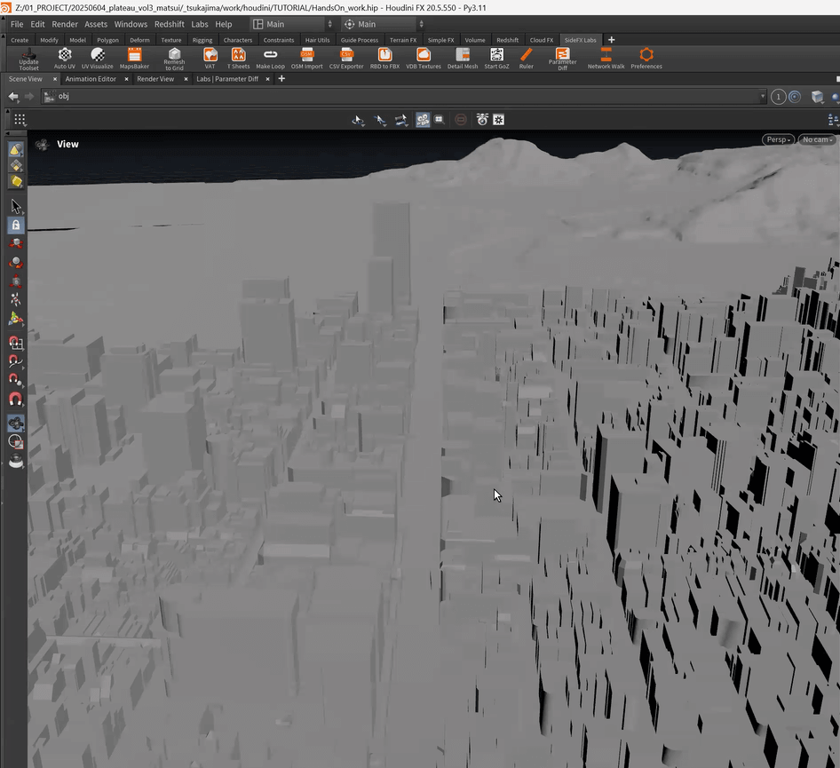Open the Redshift menu
Screen dimensions: 840x768
click(169, 24)
